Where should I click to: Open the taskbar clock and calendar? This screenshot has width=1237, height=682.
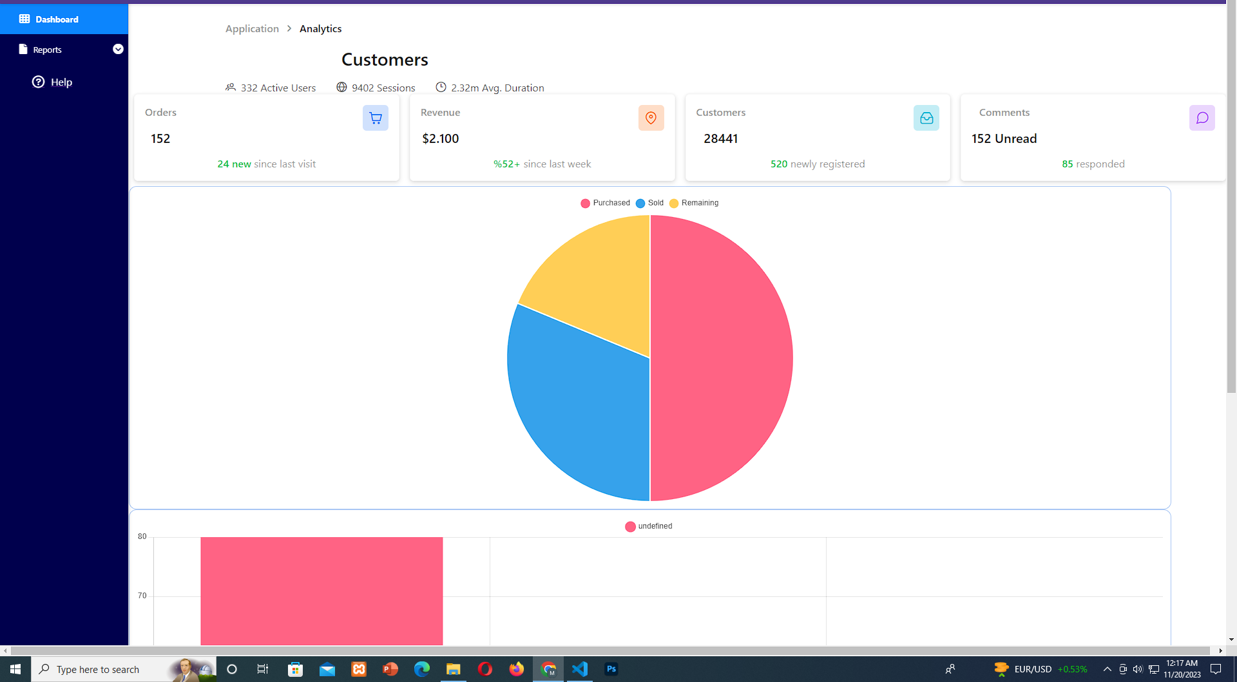click(x=1182, y=669)
